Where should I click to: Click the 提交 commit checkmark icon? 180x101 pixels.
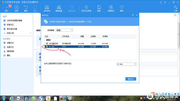click(x=7, y=8)
